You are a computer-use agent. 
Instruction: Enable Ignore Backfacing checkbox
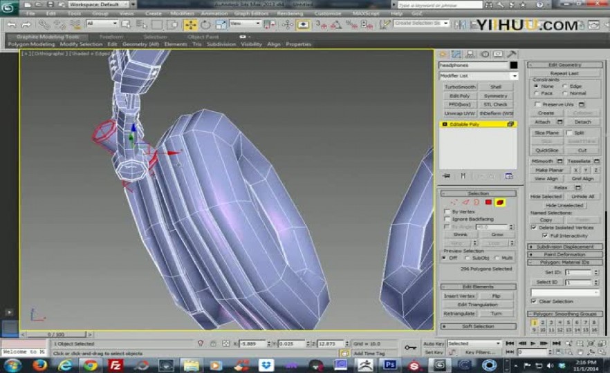click(x=447, y=219)
